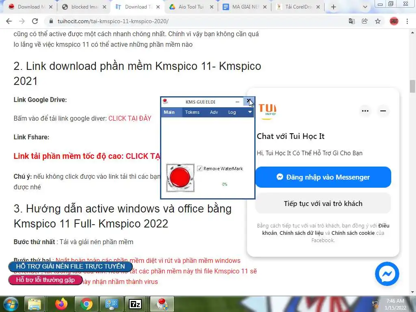Launch Firefox from the taskbar

click(x=61, y=304)
